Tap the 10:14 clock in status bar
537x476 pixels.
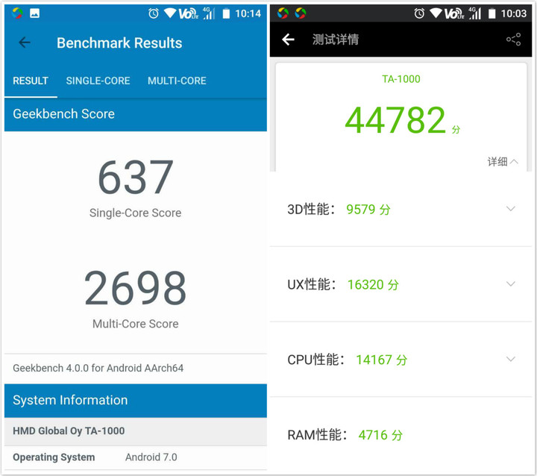pyautogui.click(x=248, y=13)
